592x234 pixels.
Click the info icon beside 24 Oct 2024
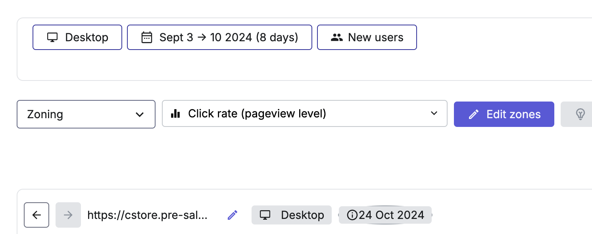pos(352,215)
